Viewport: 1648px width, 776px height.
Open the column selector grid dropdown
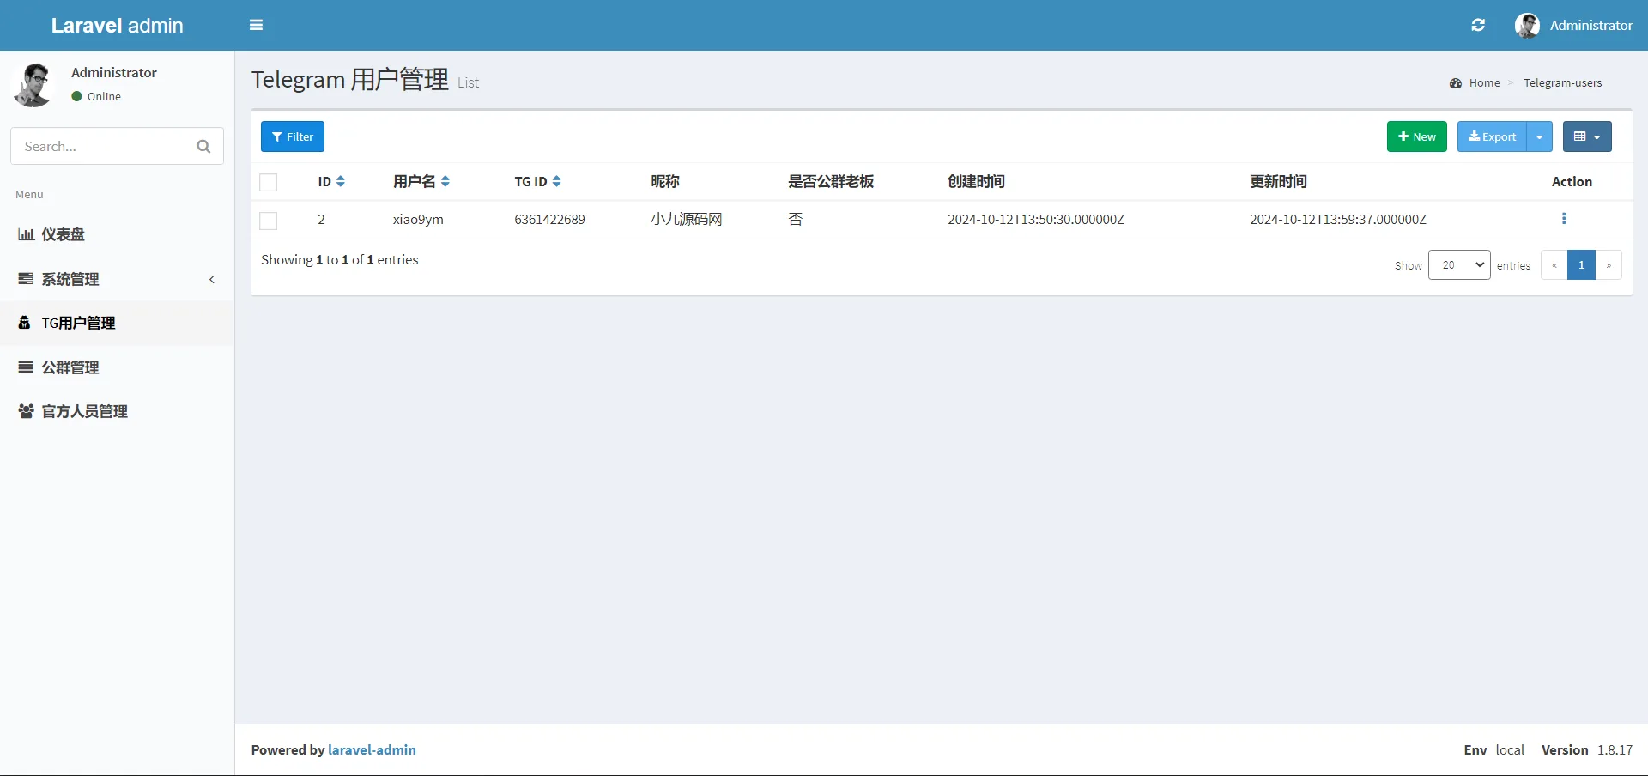[1587, 136]
